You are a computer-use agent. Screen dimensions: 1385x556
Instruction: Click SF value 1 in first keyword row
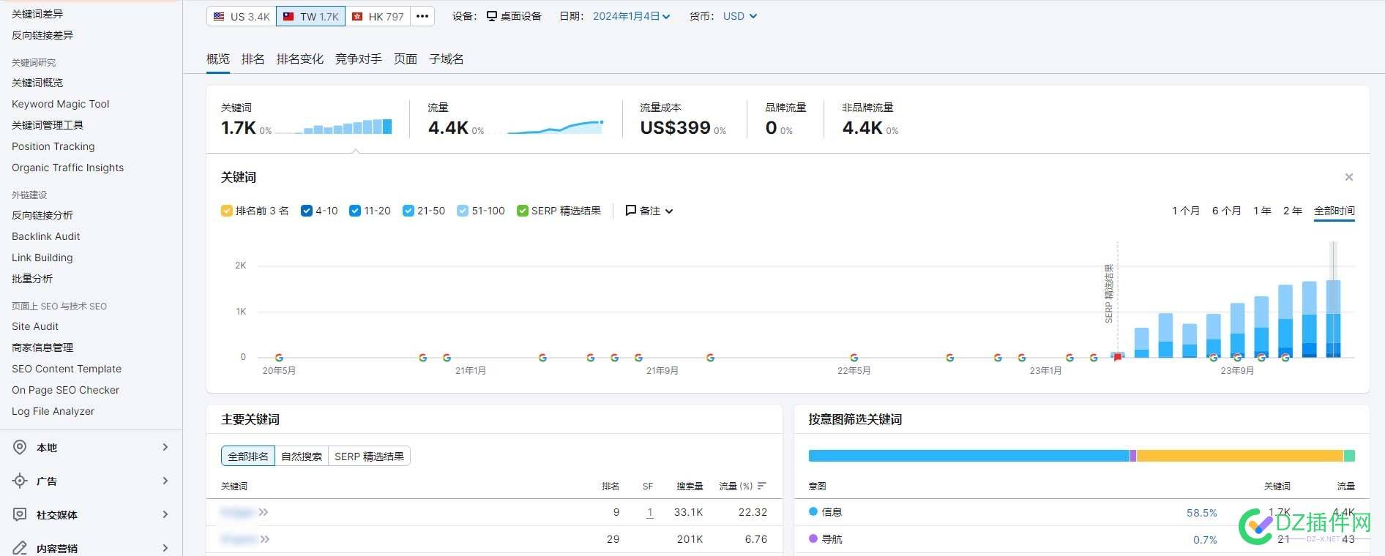(x=649, y=513)
